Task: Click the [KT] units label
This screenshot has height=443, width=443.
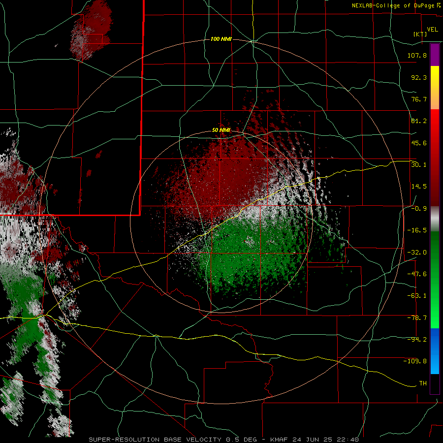Action: point(420,34)
